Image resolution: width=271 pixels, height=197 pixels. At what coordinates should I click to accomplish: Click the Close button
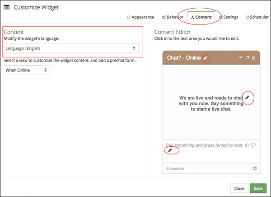pos(239,188)
